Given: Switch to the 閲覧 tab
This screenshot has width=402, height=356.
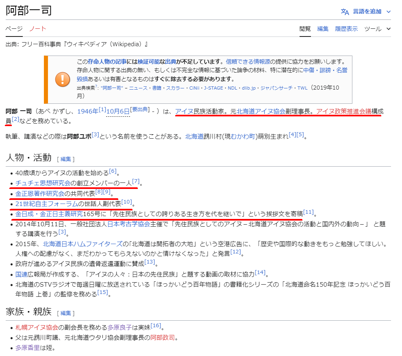Looking at the screenshot, I should (x=305, y=29).
